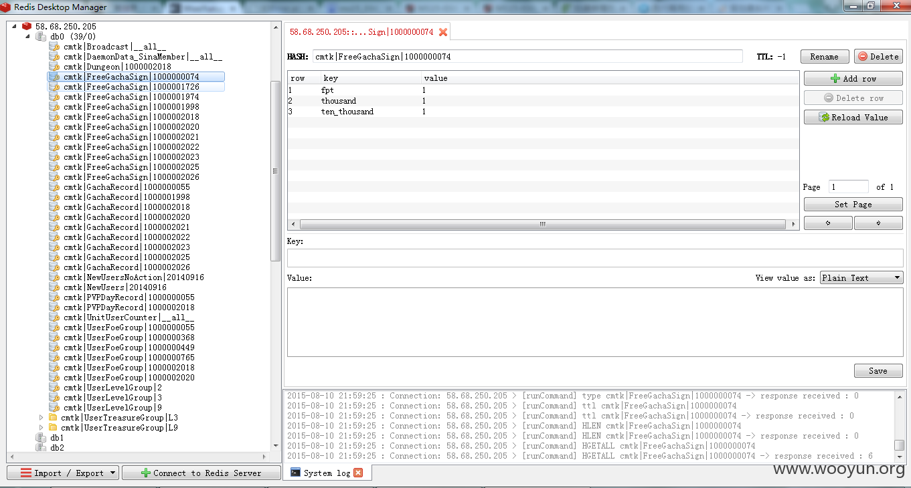Expand the cmtk|UserTreasureGroup|L3 folder
911x488 pixels.
pos(42,417)
